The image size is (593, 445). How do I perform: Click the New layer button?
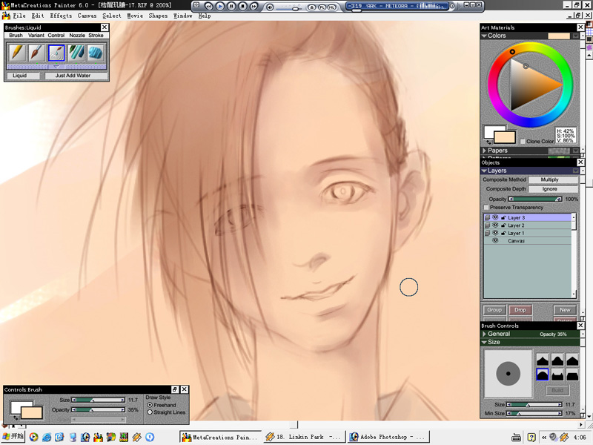(565, 310)
